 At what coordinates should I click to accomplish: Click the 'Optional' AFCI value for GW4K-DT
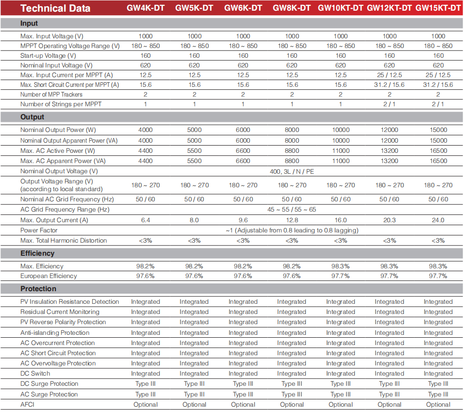point(146,405)
